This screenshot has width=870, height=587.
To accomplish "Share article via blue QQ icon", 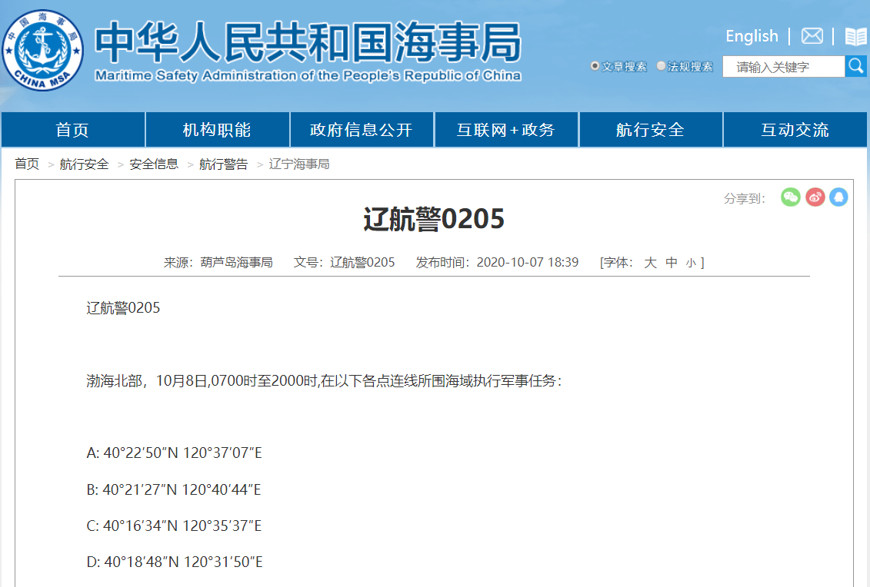I will [838, 197].
